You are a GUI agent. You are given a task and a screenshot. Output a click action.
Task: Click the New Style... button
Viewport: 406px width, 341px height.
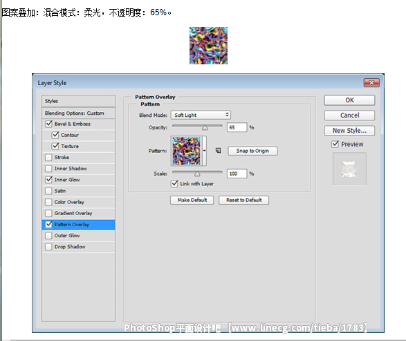coord(349,131)
